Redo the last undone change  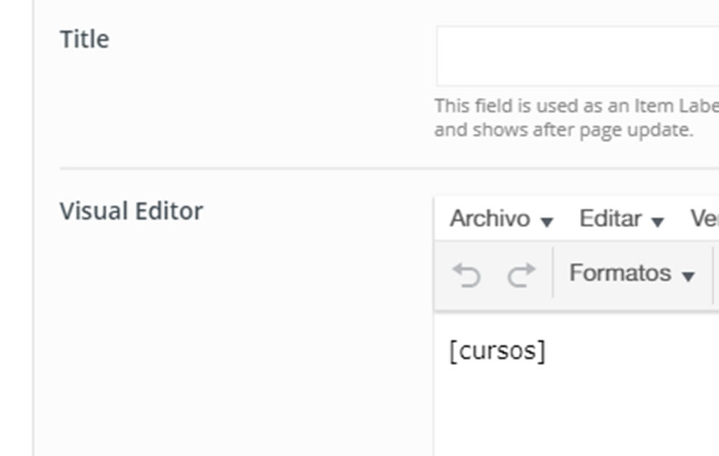point(521,275)
